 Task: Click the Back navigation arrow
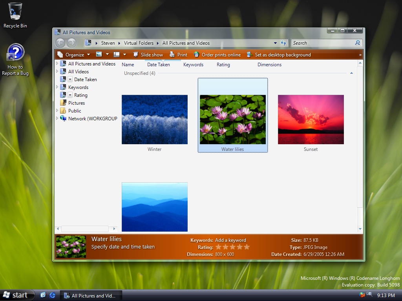click(x=60, y=43)
